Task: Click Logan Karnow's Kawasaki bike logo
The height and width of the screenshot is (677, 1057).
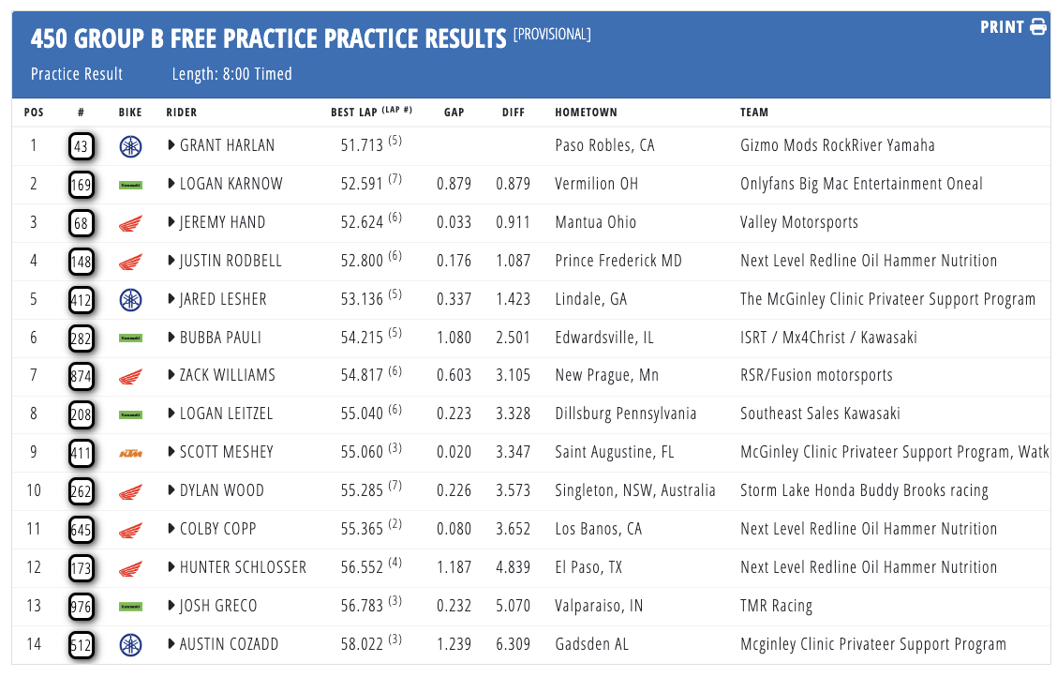Action: 130,185
